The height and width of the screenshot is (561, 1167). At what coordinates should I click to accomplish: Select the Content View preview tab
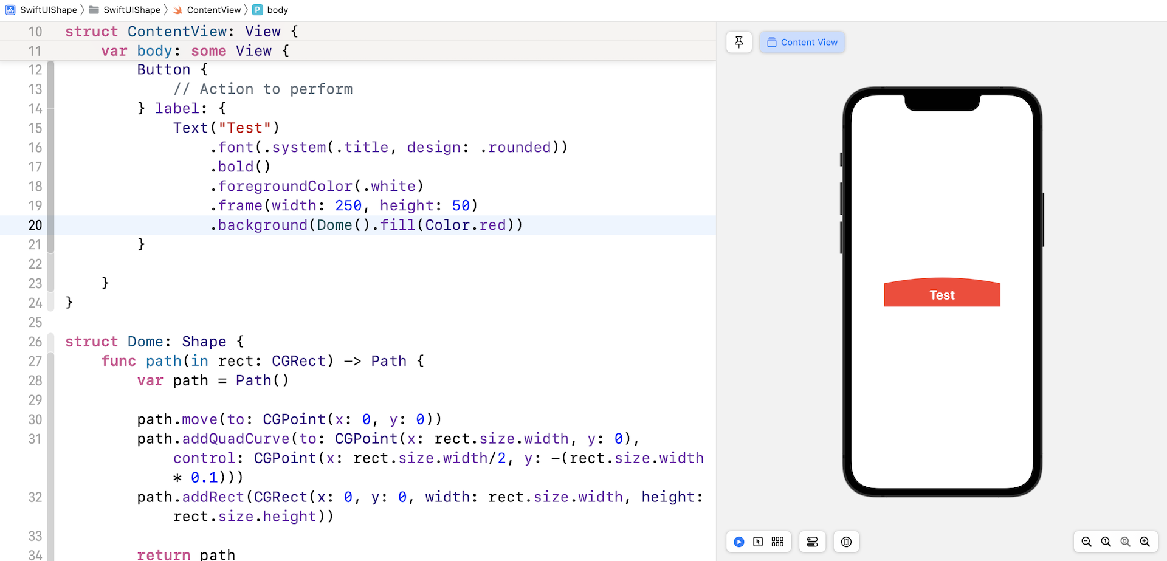pos(802,42)
